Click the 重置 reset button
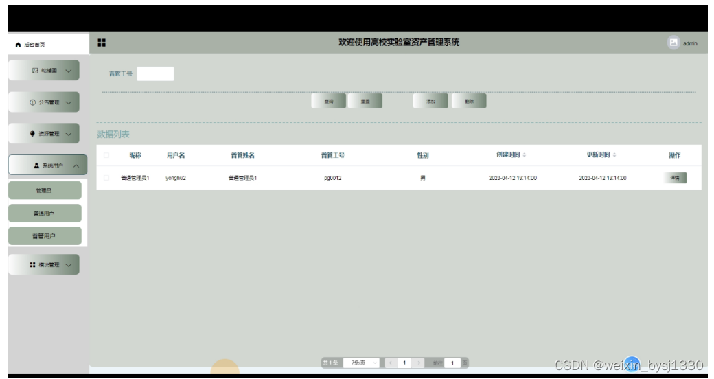 365,101
